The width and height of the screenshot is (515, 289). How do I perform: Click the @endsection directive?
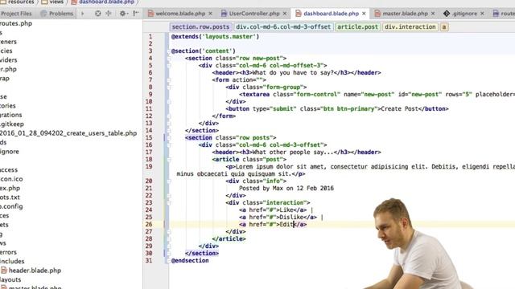(x=190, y=260)
